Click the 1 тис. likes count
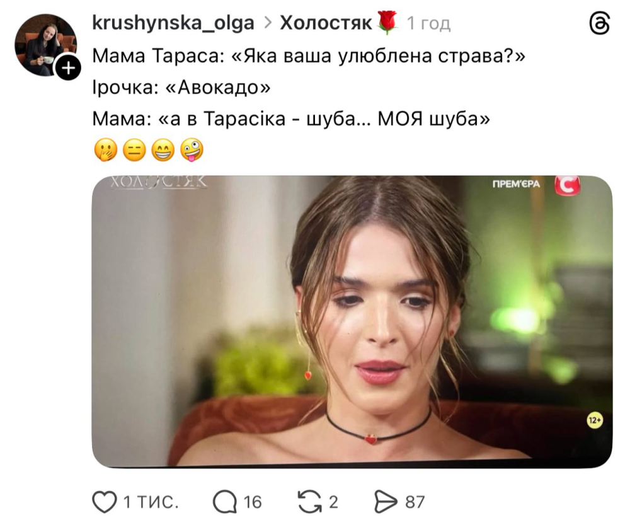The image size is (630, 520). point(151,502)
